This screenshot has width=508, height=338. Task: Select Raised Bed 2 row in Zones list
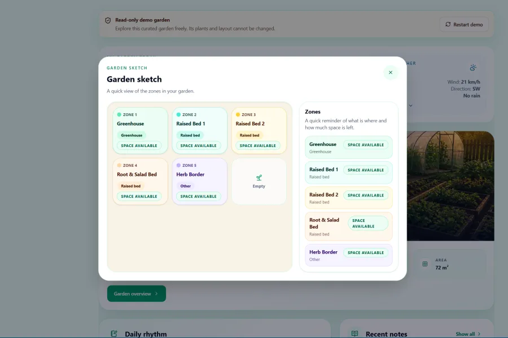point(349,198)
